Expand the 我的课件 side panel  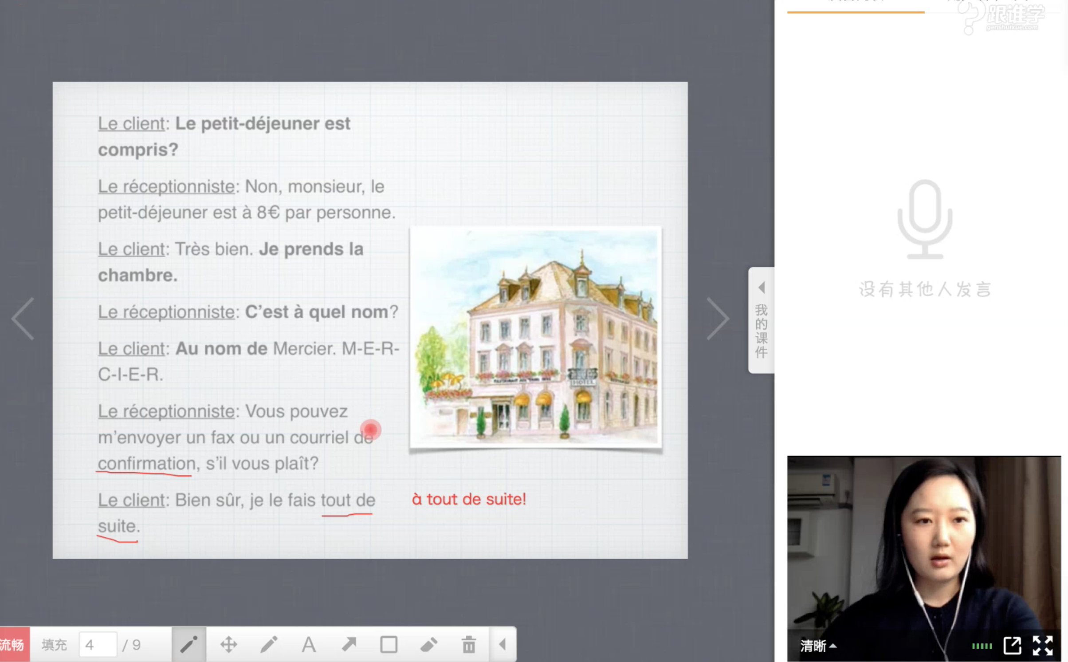coord(762,320)
